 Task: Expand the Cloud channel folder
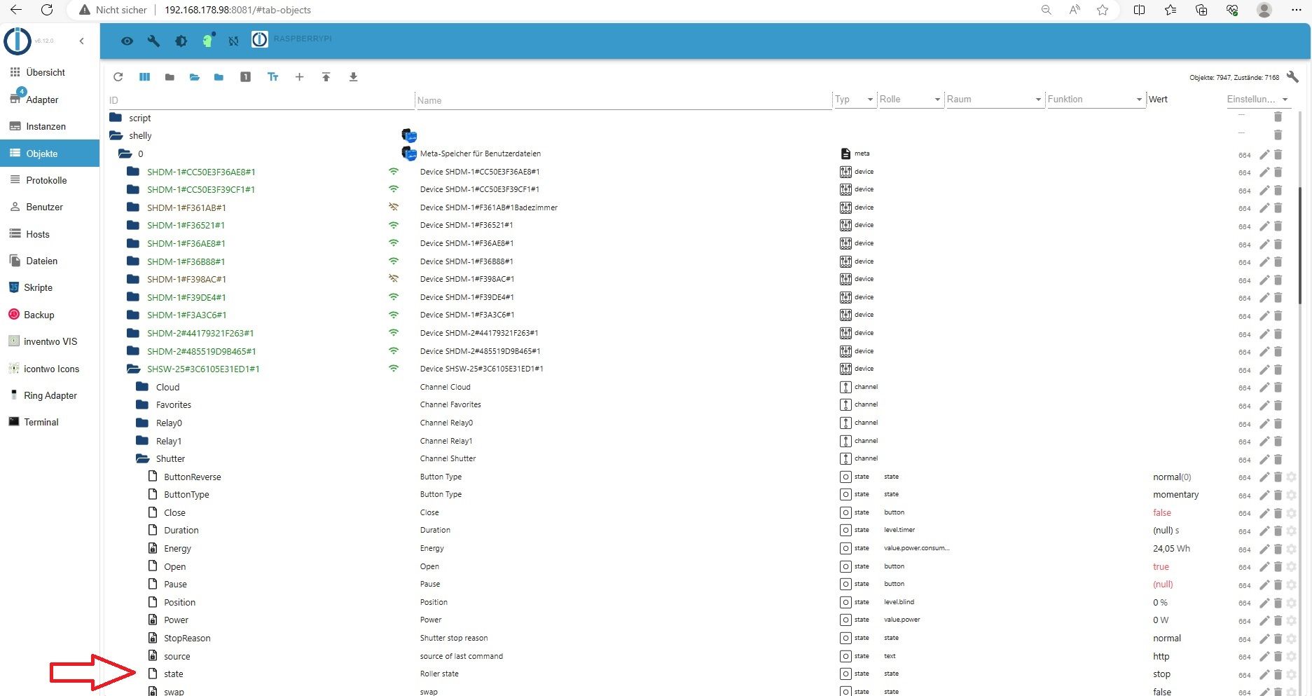(142, 387)
